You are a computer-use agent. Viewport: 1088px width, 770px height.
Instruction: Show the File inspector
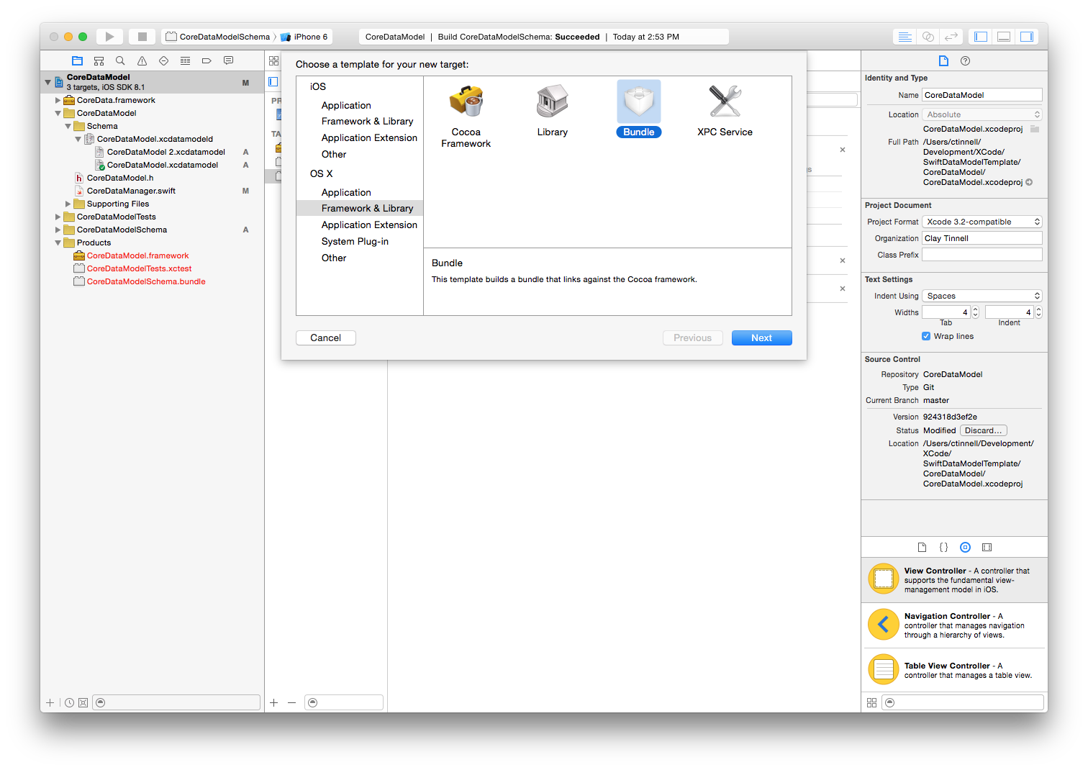pyautogui.click(x=943, y=61)
